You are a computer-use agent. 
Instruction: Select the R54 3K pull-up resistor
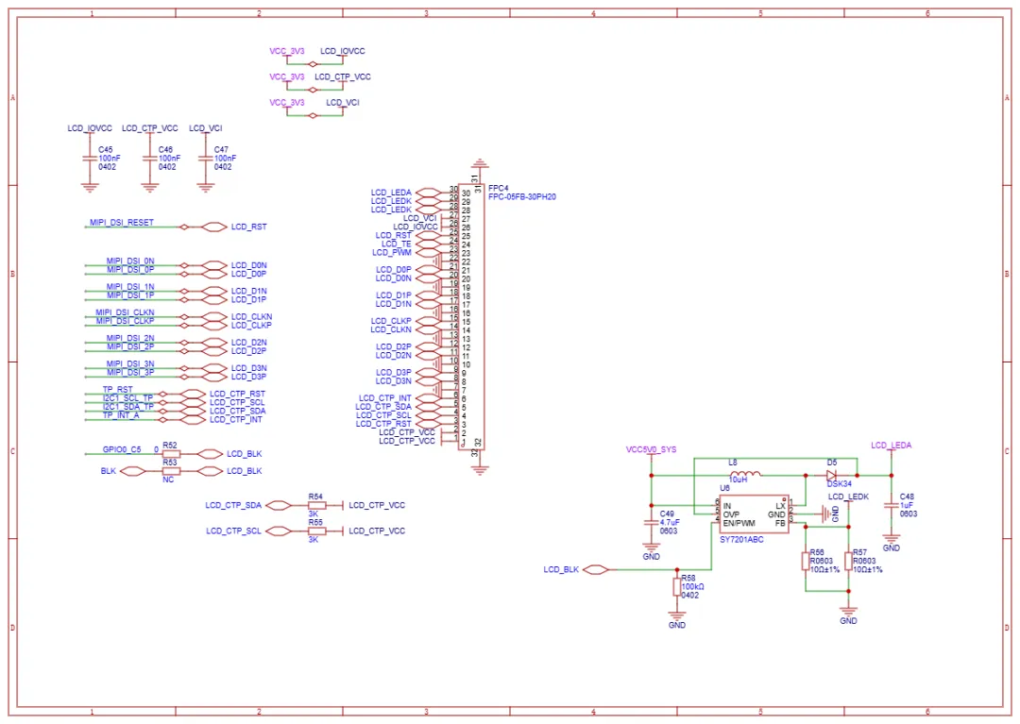click(x=316, y=505)
